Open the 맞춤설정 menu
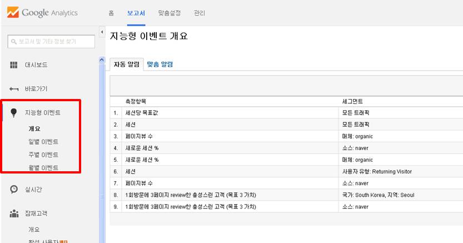This screenshot has height=243, width=463. click(169, 13)
